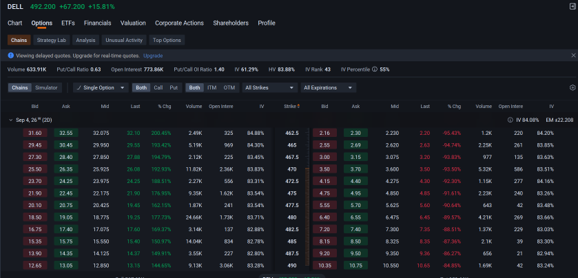This screenshot has height=278, width=578.
Task: Open the Analysis sub-tab
Action: (85, 40)
